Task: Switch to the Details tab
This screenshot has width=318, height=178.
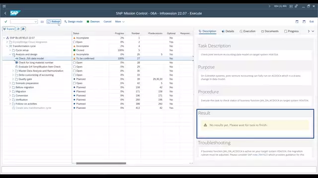Action: pyautogui.click(x=228, y=31)
